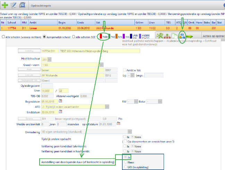Sort table by Ambt column header

point(43,23)
